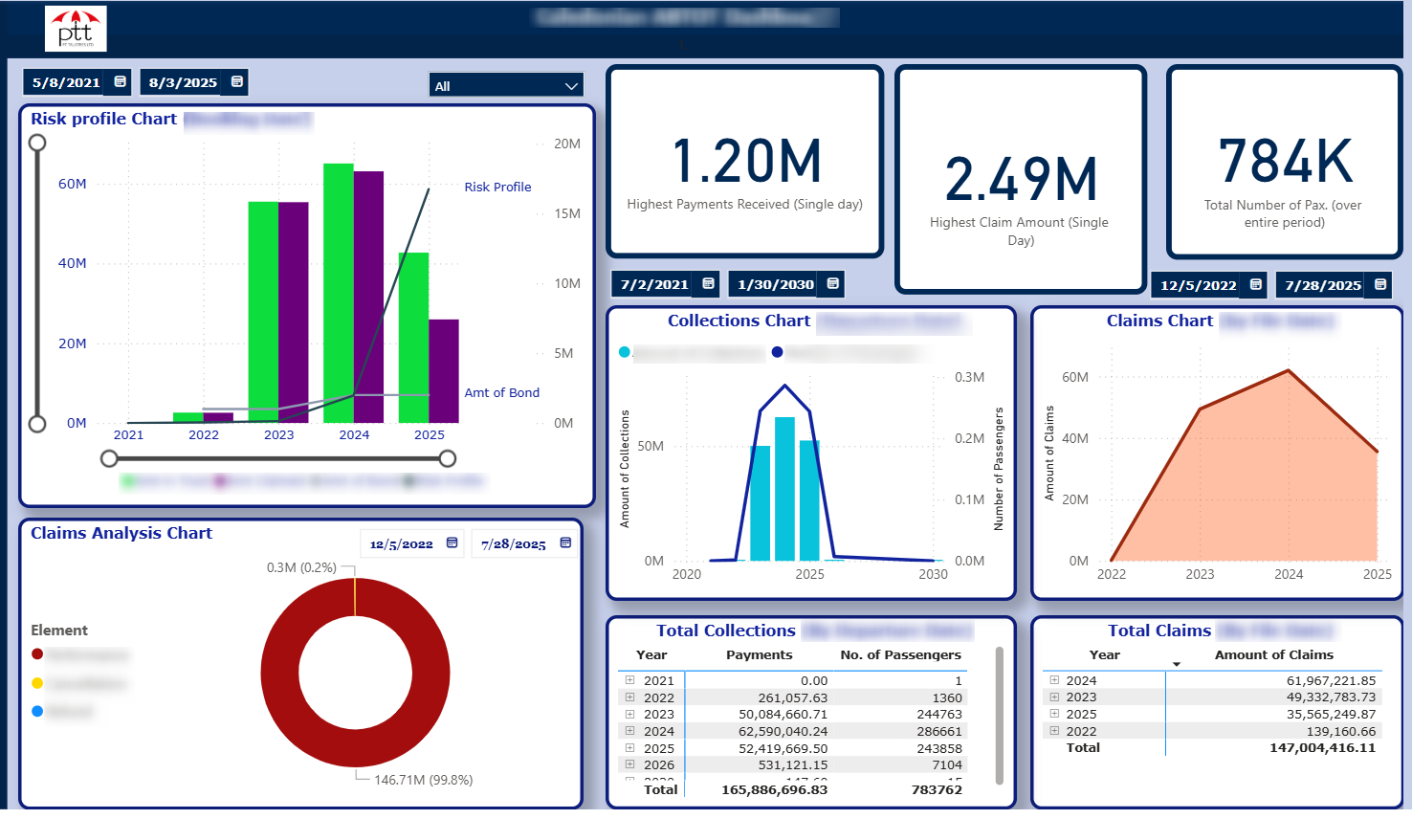Open calendar for 12/5/2022 above Claims Chart
The width and height of the screenshot is (1412, 819).
[x=1254, y=284]
